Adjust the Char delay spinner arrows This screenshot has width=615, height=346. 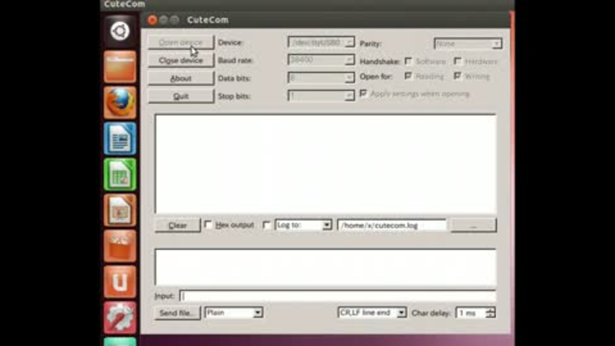(x=491, y=313)
